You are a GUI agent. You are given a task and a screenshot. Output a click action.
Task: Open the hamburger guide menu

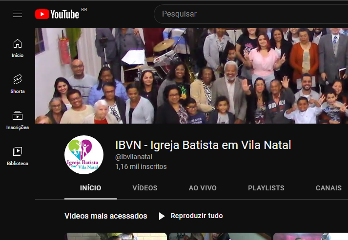18,14
